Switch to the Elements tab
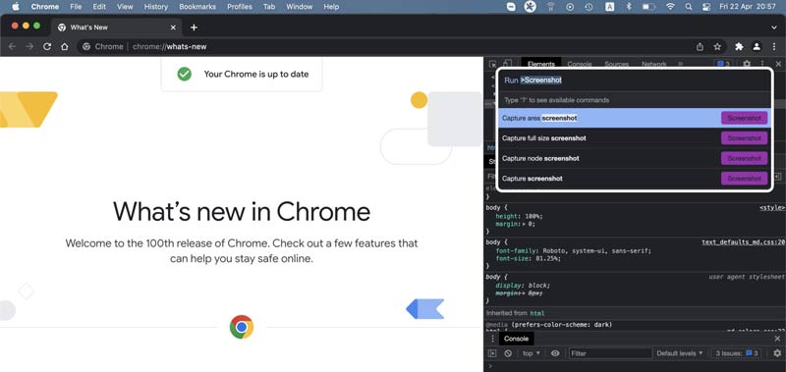This screenshot has width=786, height=372. tap(541, 64)
